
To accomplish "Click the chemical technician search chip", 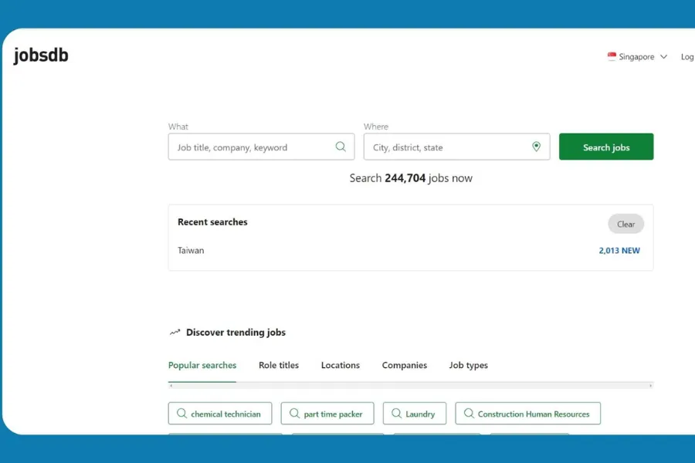I will [220, 414].
